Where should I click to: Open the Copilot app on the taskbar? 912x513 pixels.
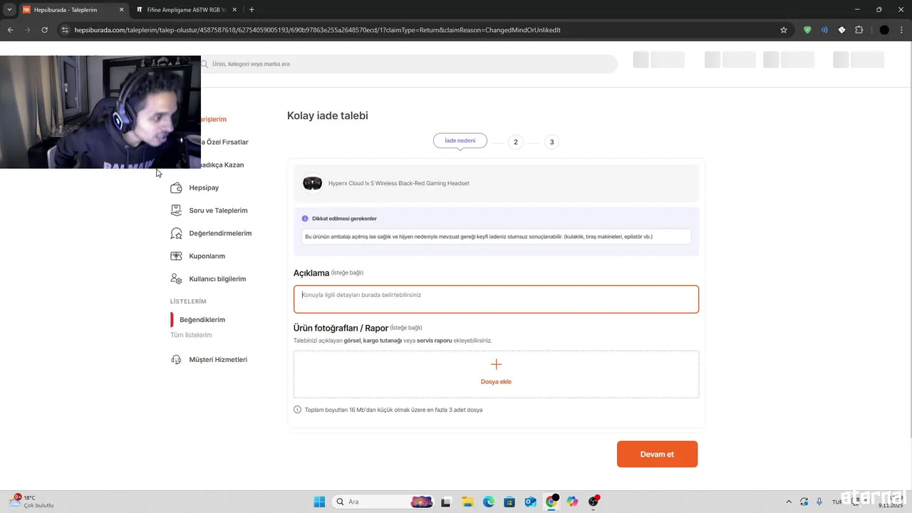pos(572,502)
